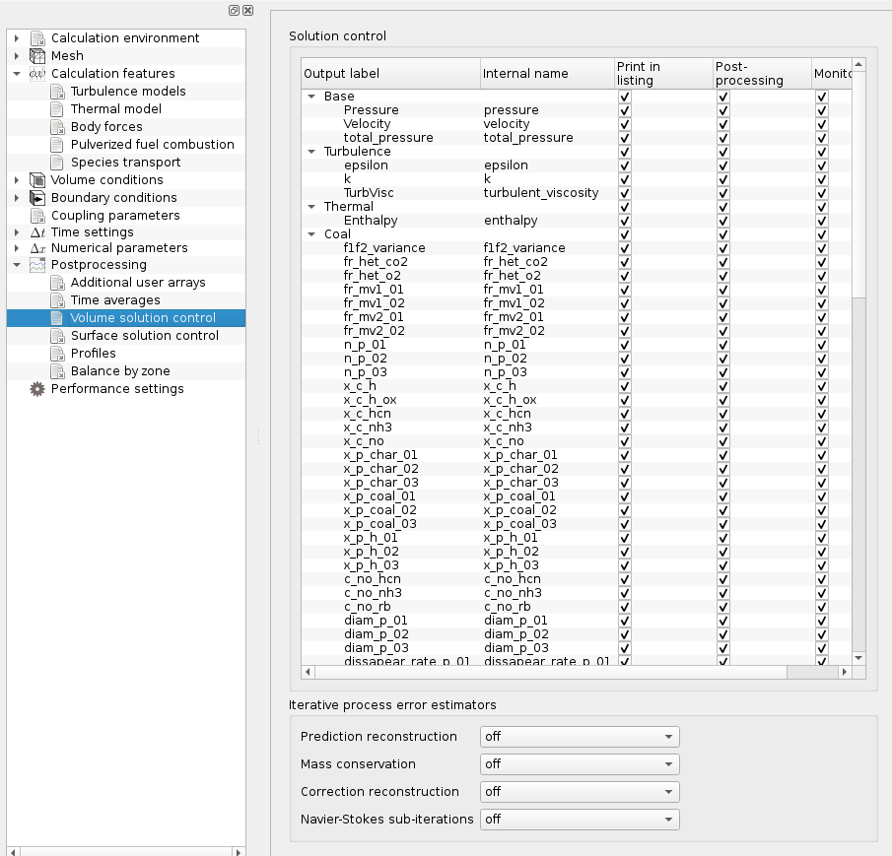Click the Print in listing column header
Image resolution: width=892 pixels, height=856 pixels.
click(663, 73)
